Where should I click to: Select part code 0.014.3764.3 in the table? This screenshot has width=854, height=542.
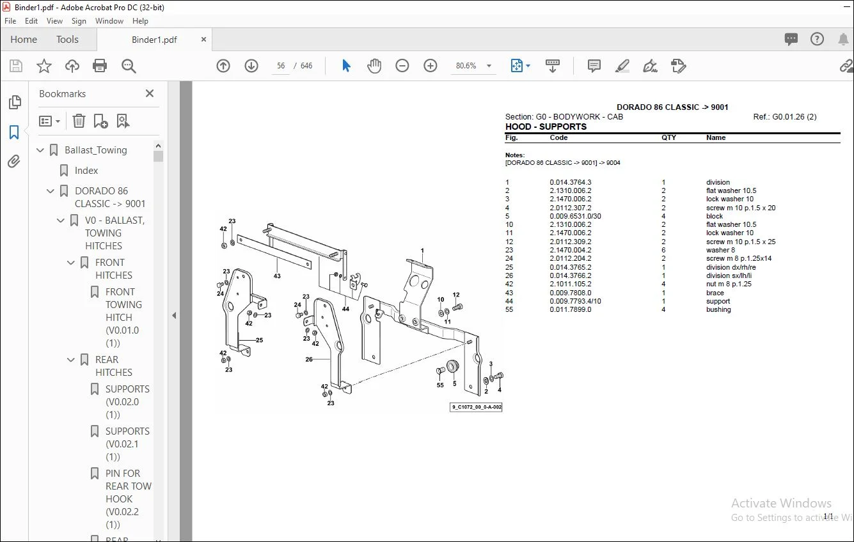tap(571, 183)
